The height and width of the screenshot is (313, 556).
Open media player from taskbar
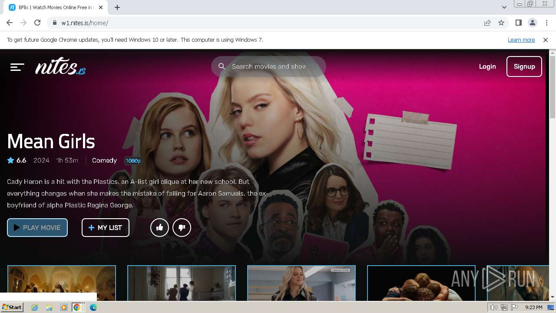[x=63, y=307]
